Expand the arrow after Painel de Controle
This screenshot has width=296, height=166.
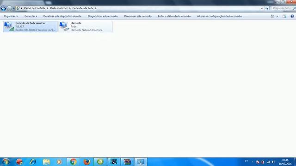[x=48, y=8]
